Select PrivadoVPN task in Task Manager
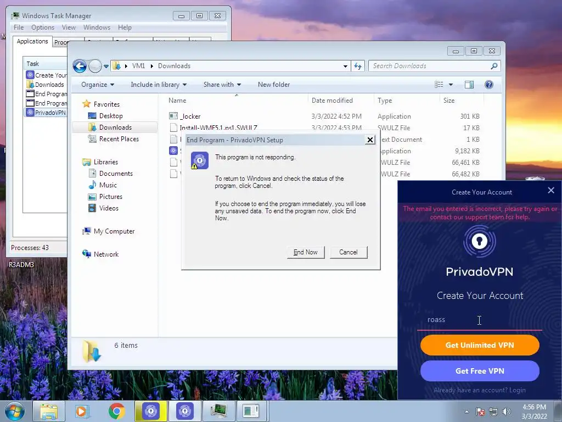 (x=46, y=113)
